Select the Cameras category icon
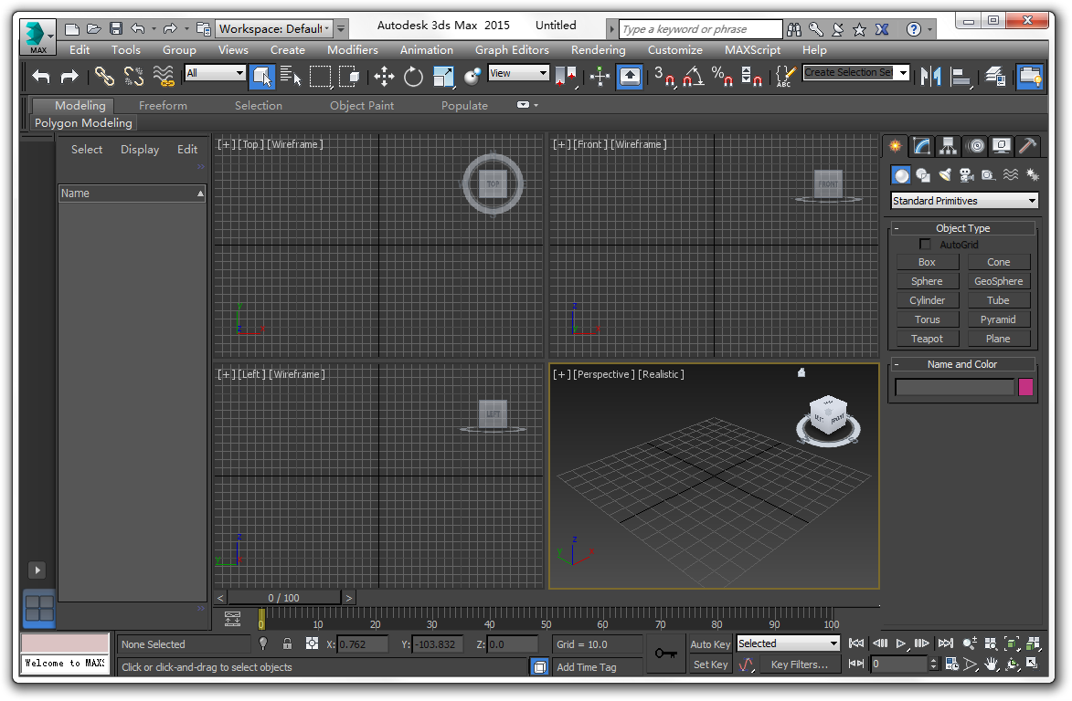 tap(967, 175)
